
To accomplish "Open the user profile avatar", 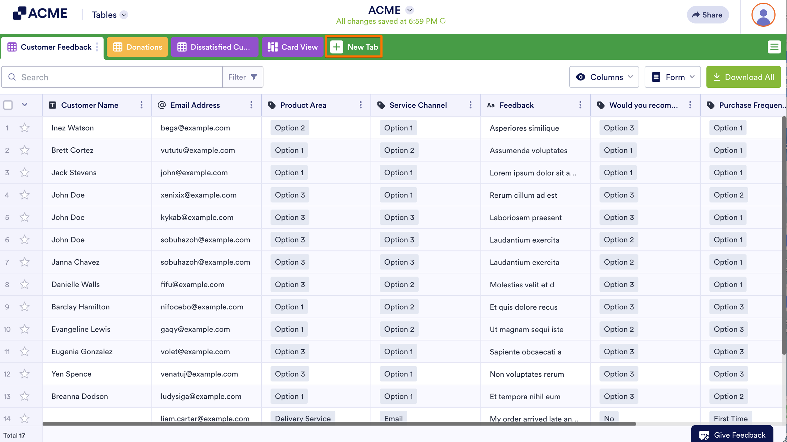I will click(x=763, y=15).
